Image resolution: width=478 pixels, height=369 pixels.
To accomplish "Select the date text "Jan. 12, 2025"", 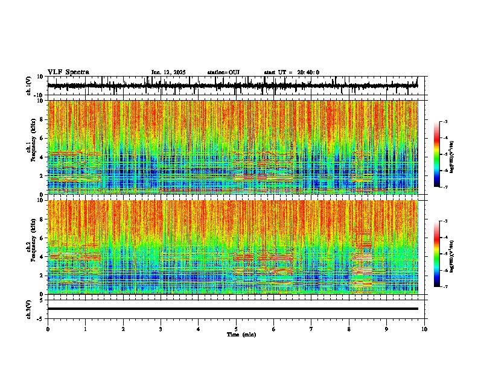I will coord(168,72).
